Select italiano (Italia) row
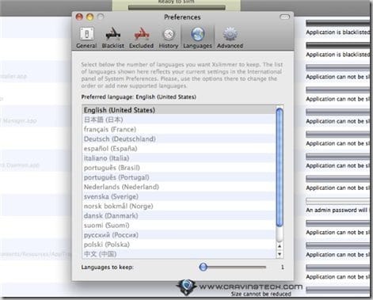The height and width of the screenshot is (300, 373). tap(179, 158)
